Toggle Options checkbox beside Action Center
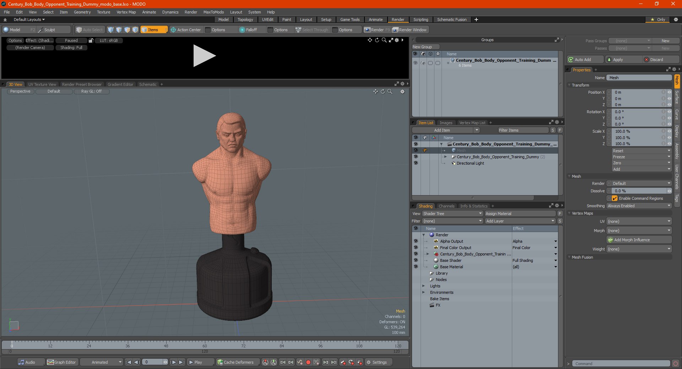This screenshot has width=682, height=369. point(208,30)
